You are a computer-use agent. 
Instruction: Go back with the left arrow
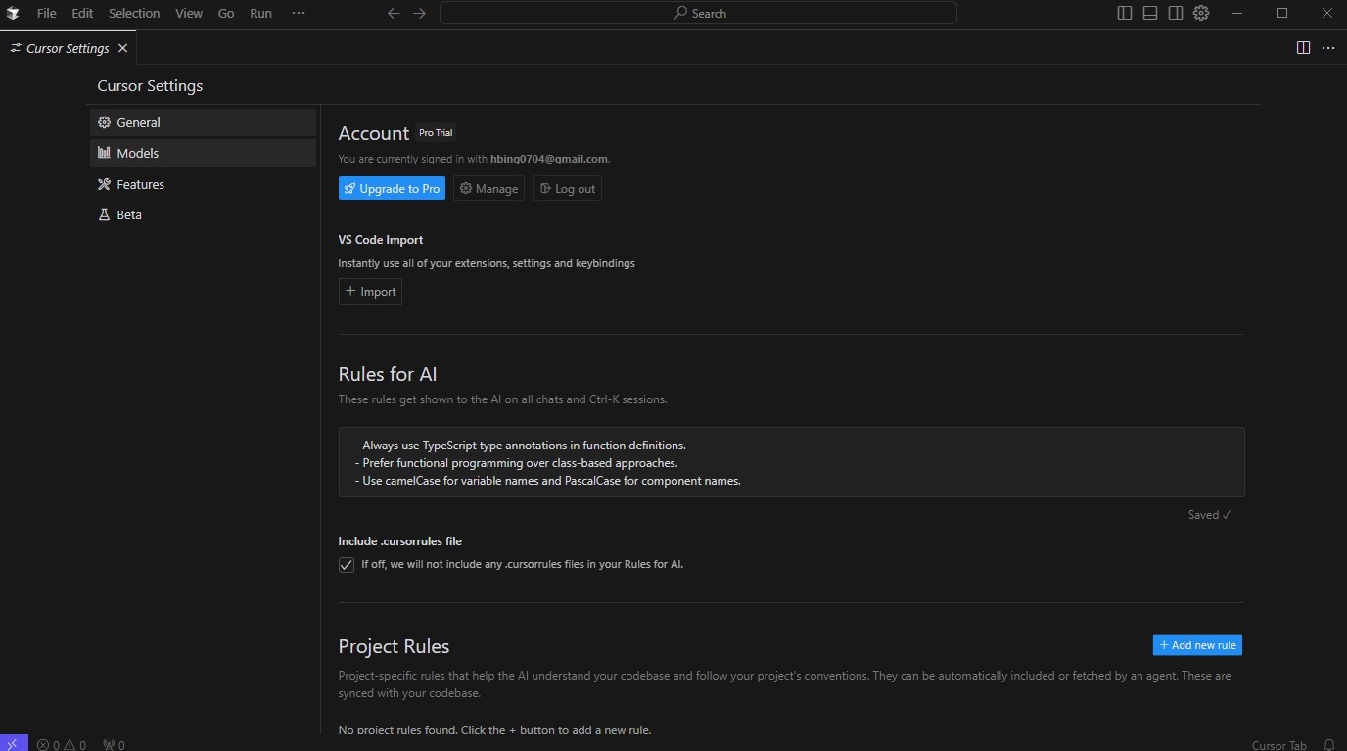(x=394, y=13)
